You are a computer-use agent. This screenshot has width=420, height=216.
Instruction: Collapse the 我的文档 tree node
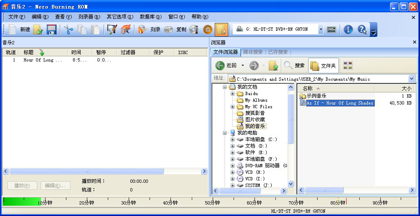(225, 87)
